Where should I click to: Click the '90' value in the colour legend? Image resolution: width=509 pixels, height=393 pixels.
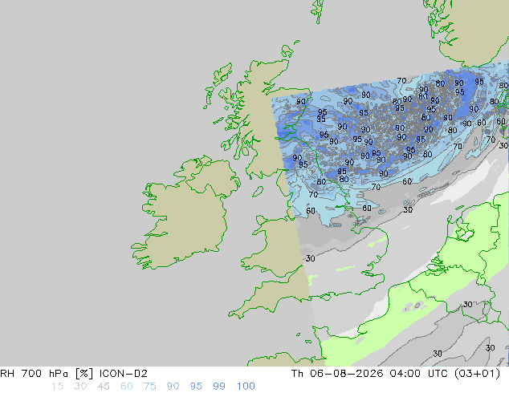click(173, 387)
